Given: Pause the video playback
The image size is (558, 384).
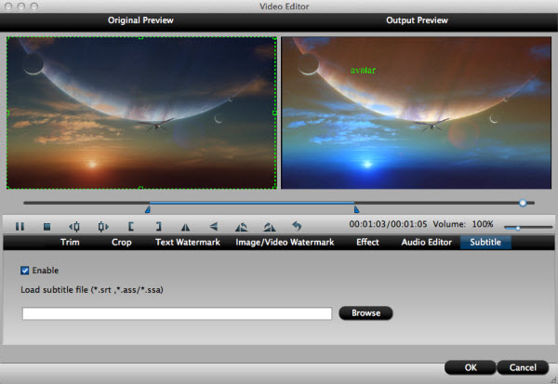Looking at the screenshot, I should pyautogui.click(x=20, y=226).
